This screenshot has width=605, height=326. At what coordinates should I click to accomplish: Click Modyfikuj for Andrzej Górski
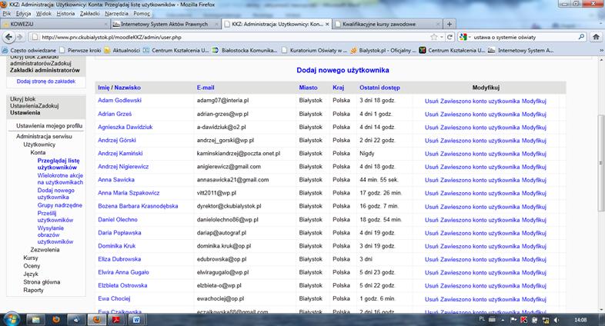[x=534, y=141]
